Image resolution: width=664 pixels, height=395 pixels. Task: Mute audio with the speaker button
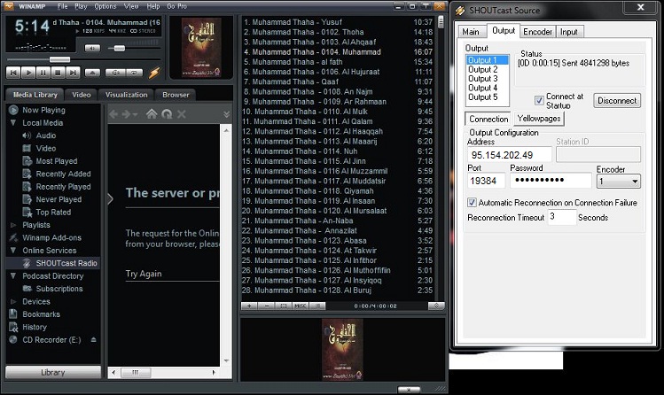click(x=92, y=48)
